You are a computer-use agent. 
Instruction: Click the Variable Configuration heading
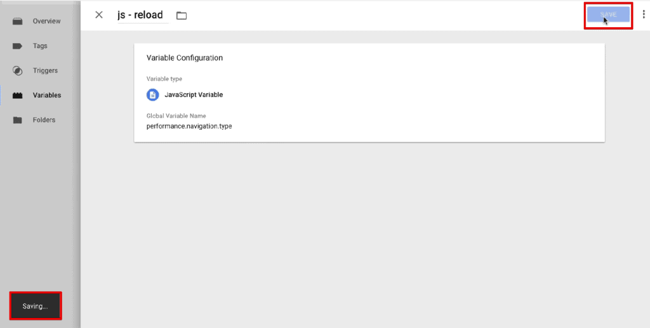pos(185,58)
